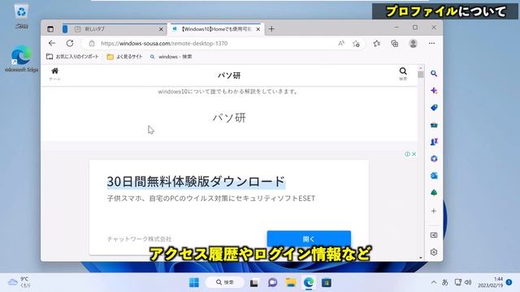
Task: Open sidebar settings gear
Action: pos(433,252)
